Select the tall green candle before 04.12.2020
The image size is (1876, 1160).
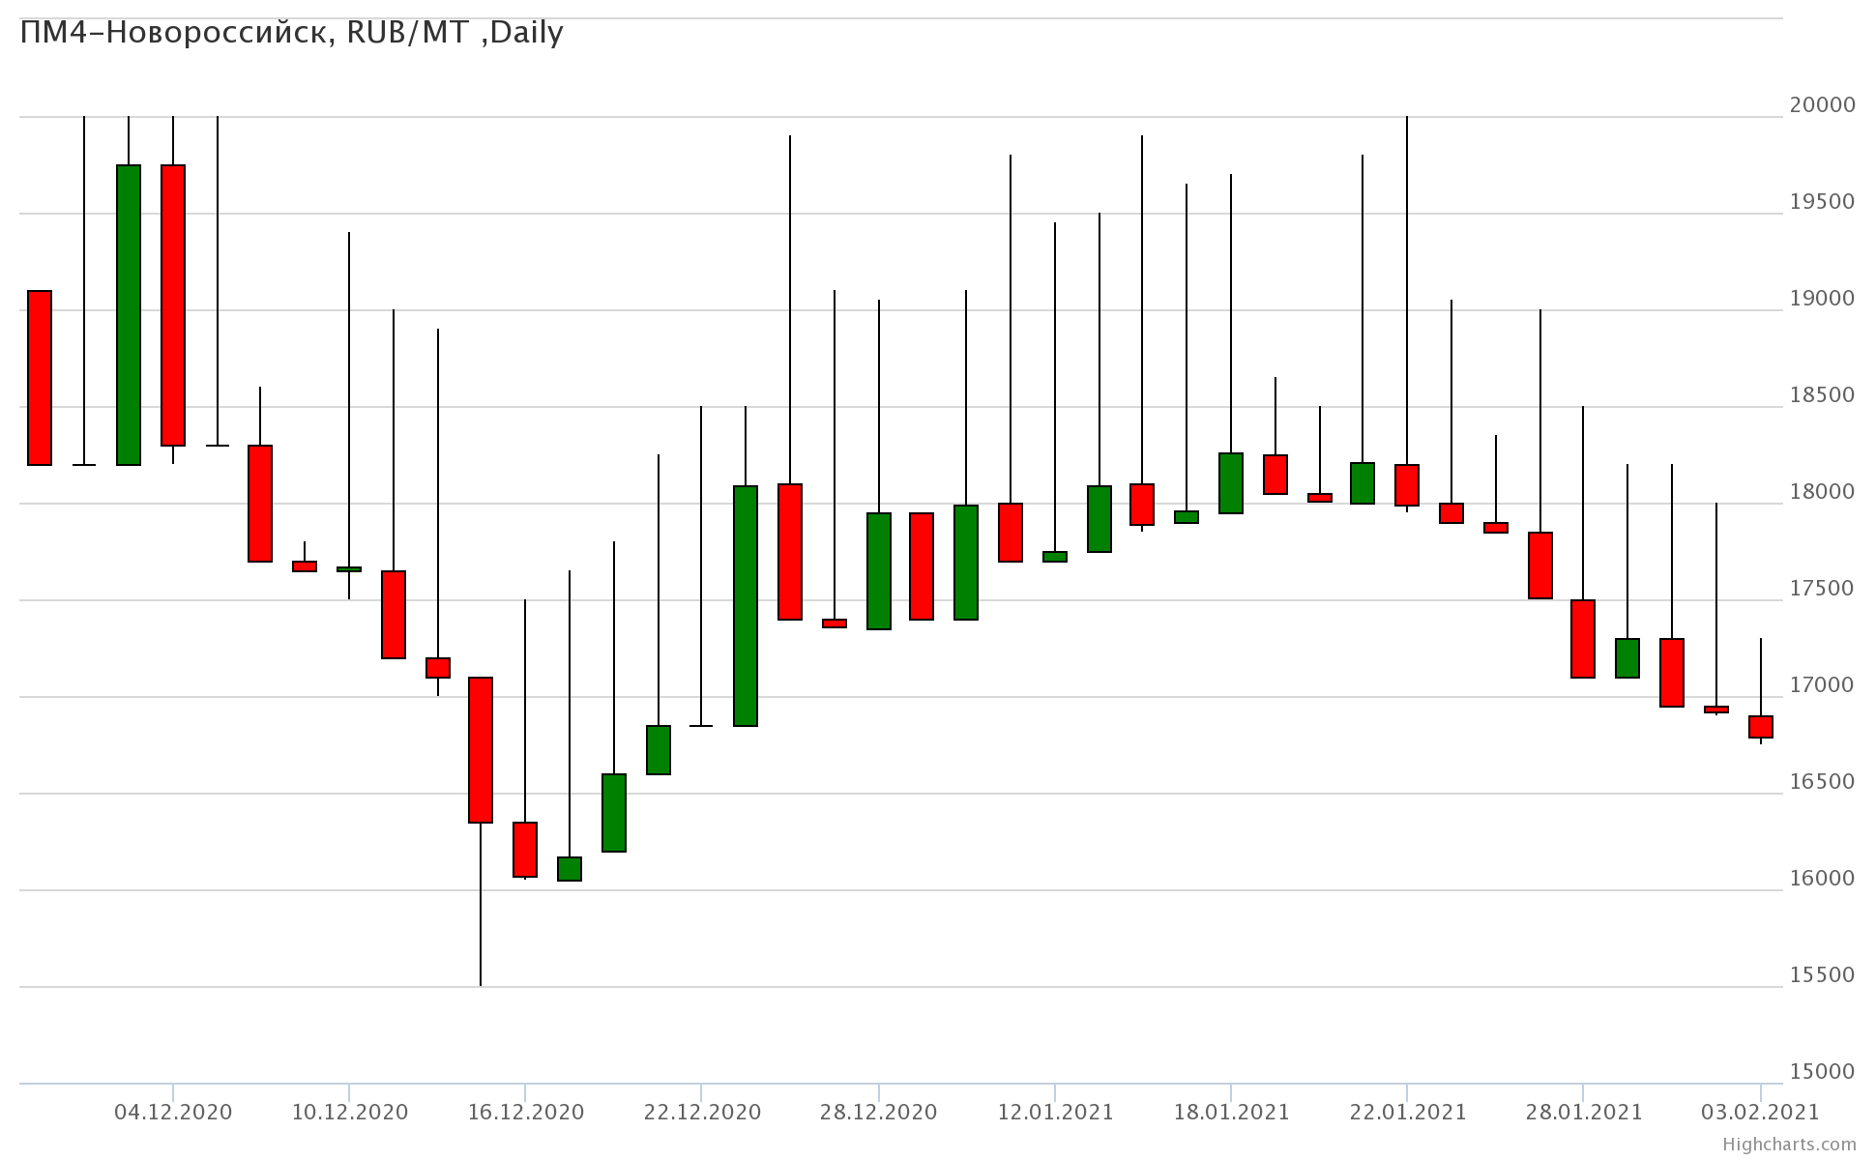tap(129, 314)
